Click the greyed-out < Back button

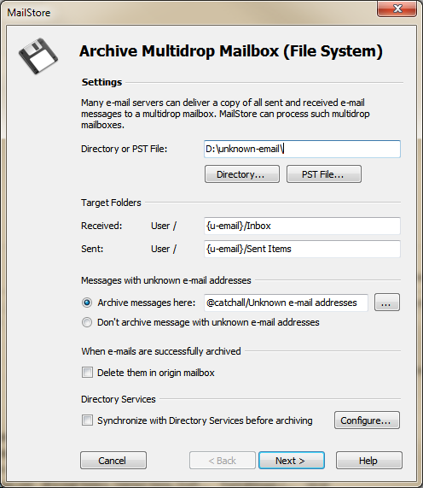click(x=223, y=461)
